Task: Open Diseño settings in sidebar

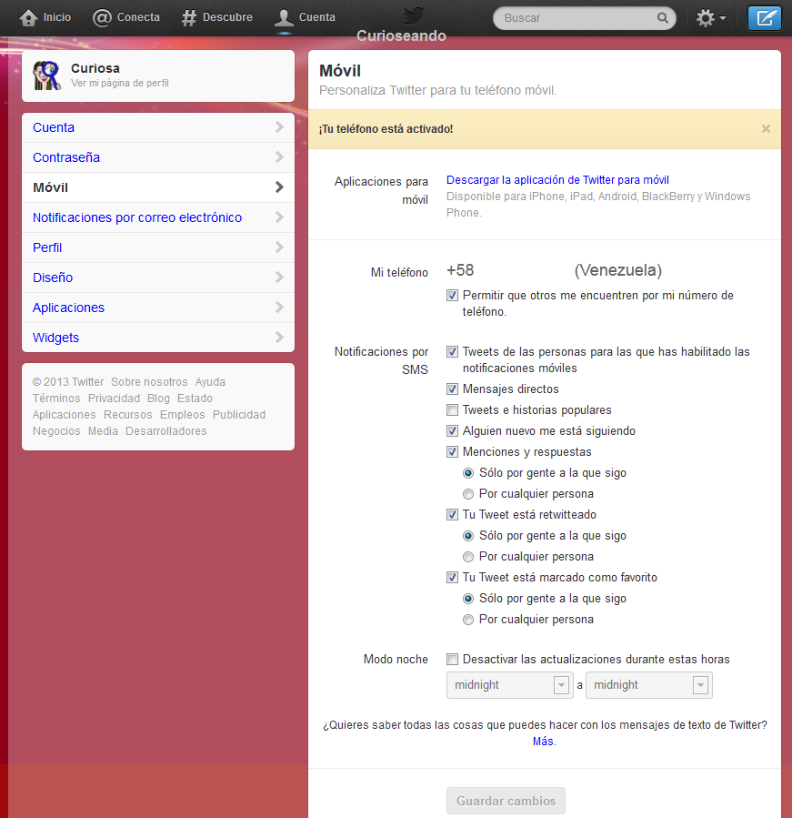Action: (158, 278)
